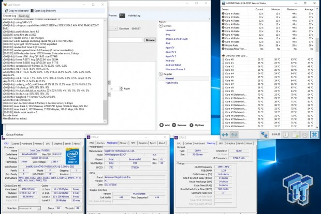Screen dimensions: 321x214
Task: Click the Maximum column header in HWiNFO
Action: 291,9
